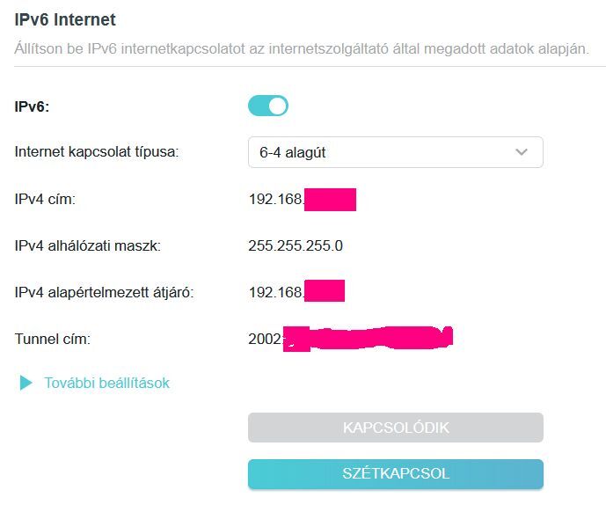Select the 255.255.255.0 subnet mask value

296,245
